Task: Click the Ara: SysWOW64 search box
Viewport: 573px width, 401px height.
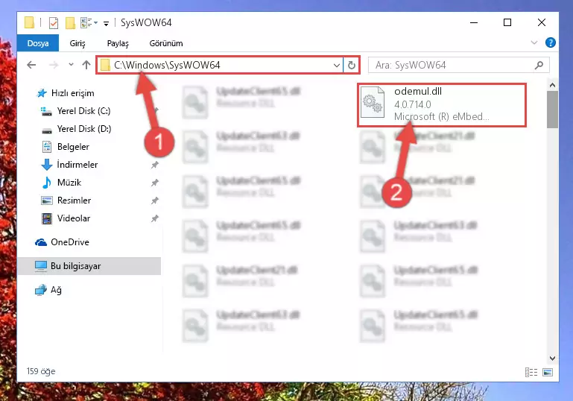Action: click(x=458, y=66)
